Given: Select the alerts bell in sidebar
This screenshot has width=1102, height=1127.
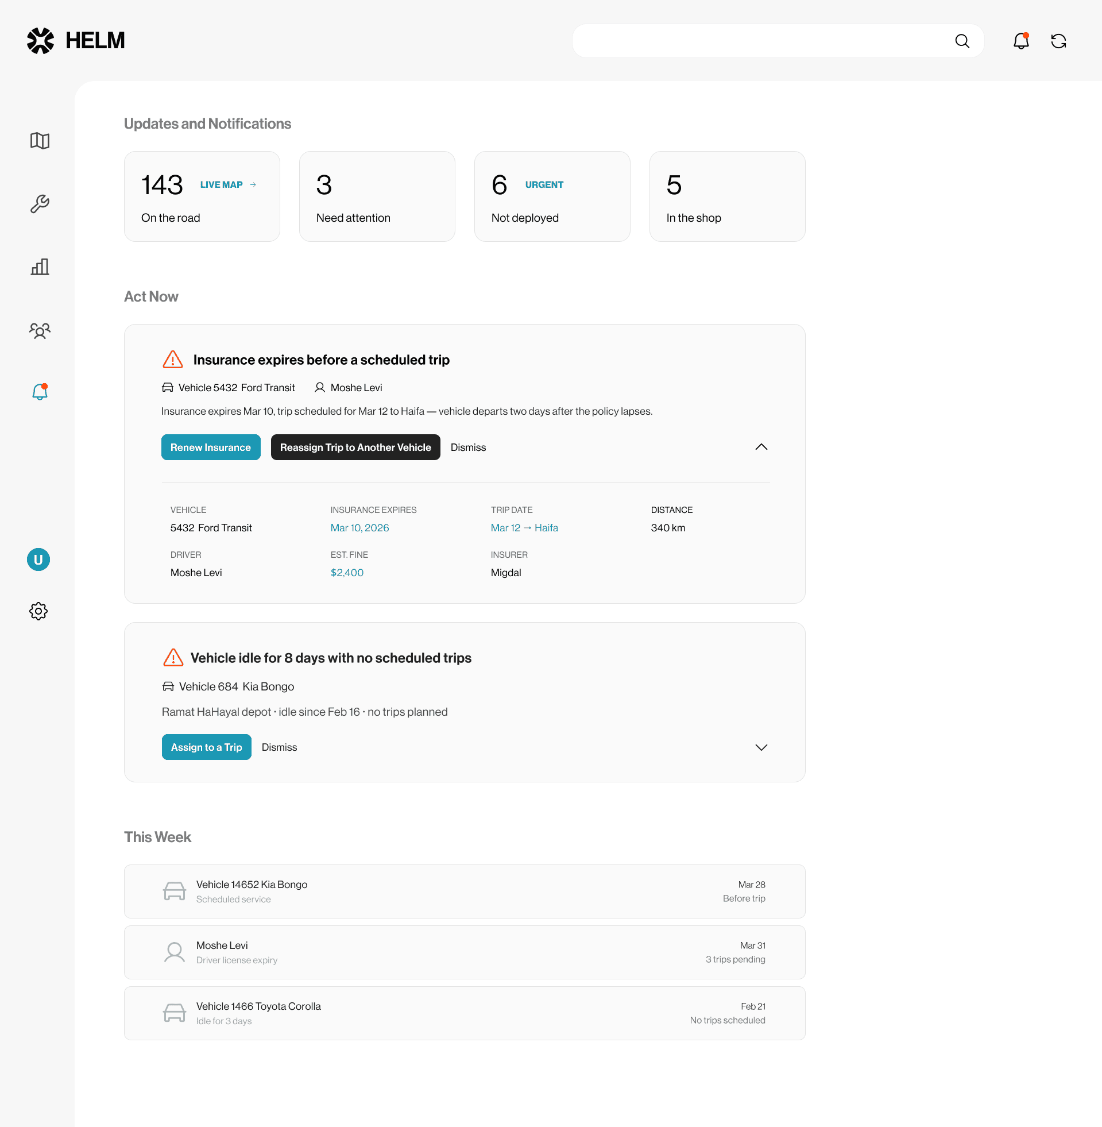Looking at the screenshot, I should point(40,392).
